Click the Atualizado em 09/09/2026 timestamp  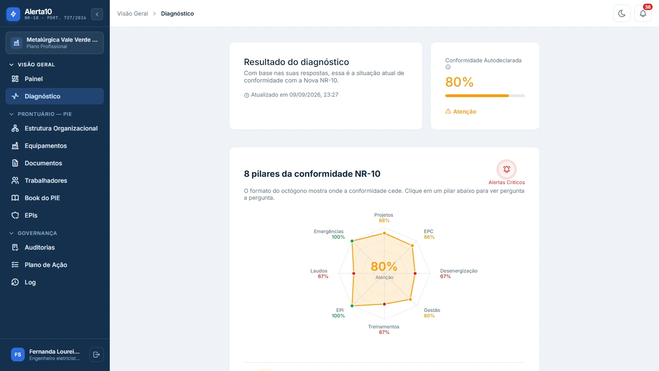point(291,95)
